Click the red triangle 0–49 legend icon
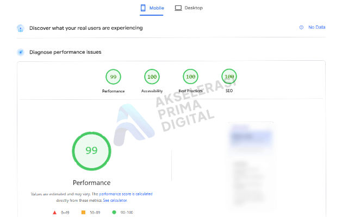This screenshot has width=348, height=217. coord(54,213)
